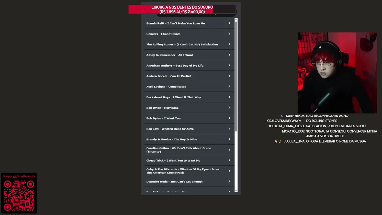The height and width of the screenshot is (215, 382).
Task: Expand the Backstreet Boys row chevron
Action: click(229, 97)
